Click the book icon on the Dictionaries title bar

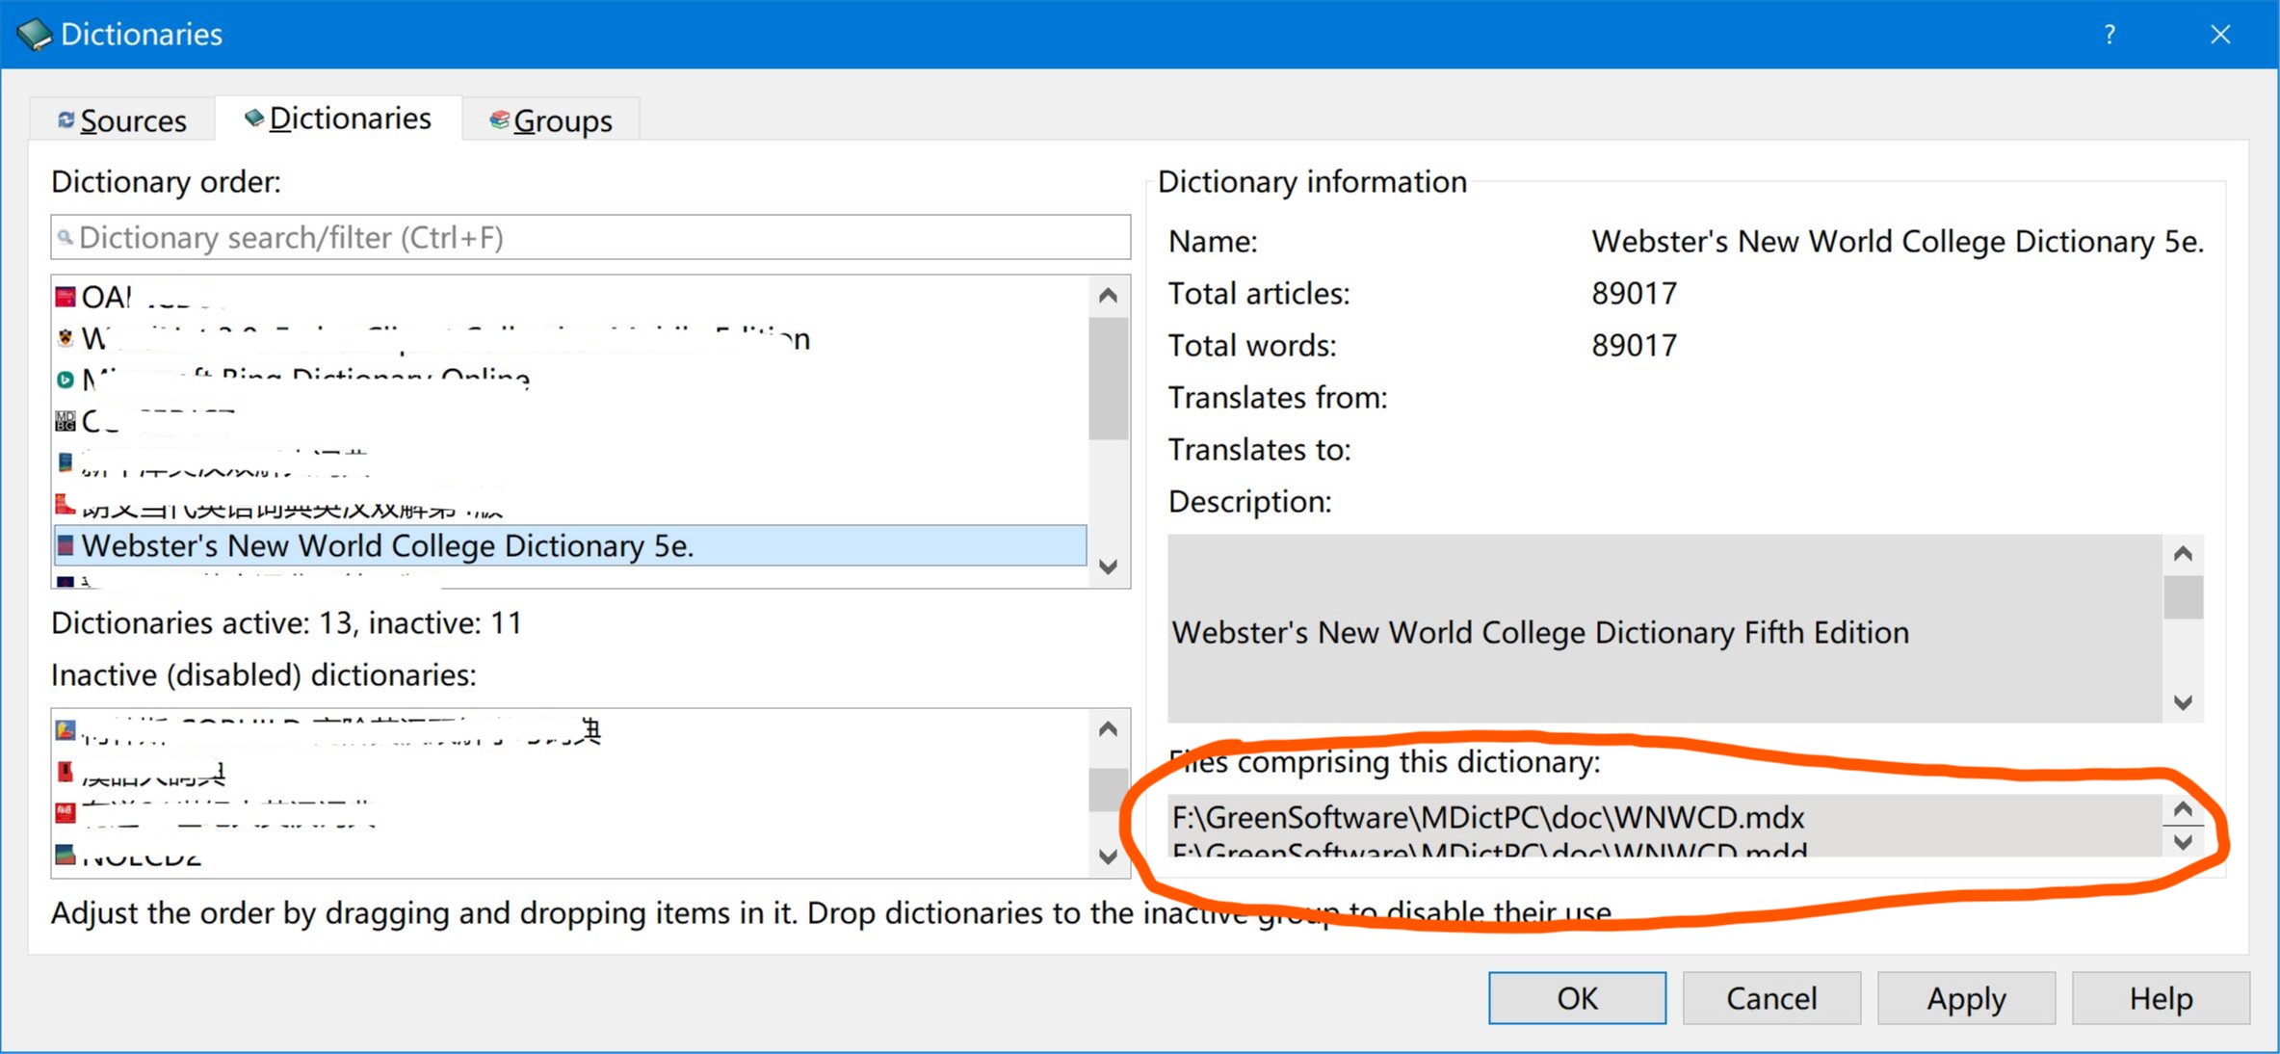pos(35,33)
